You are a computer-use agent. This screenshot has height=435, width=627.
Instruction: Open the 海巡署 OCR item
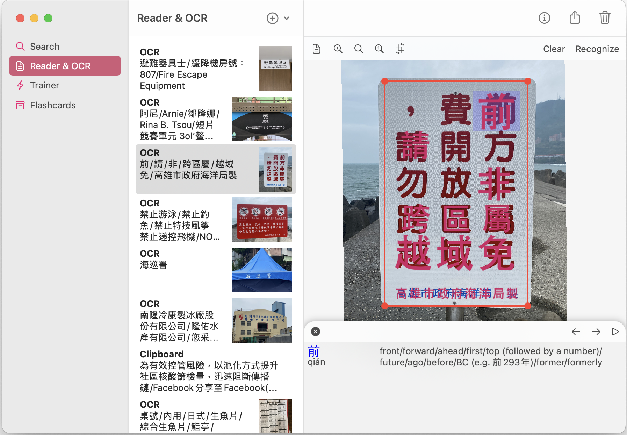[x=216, y=270]
